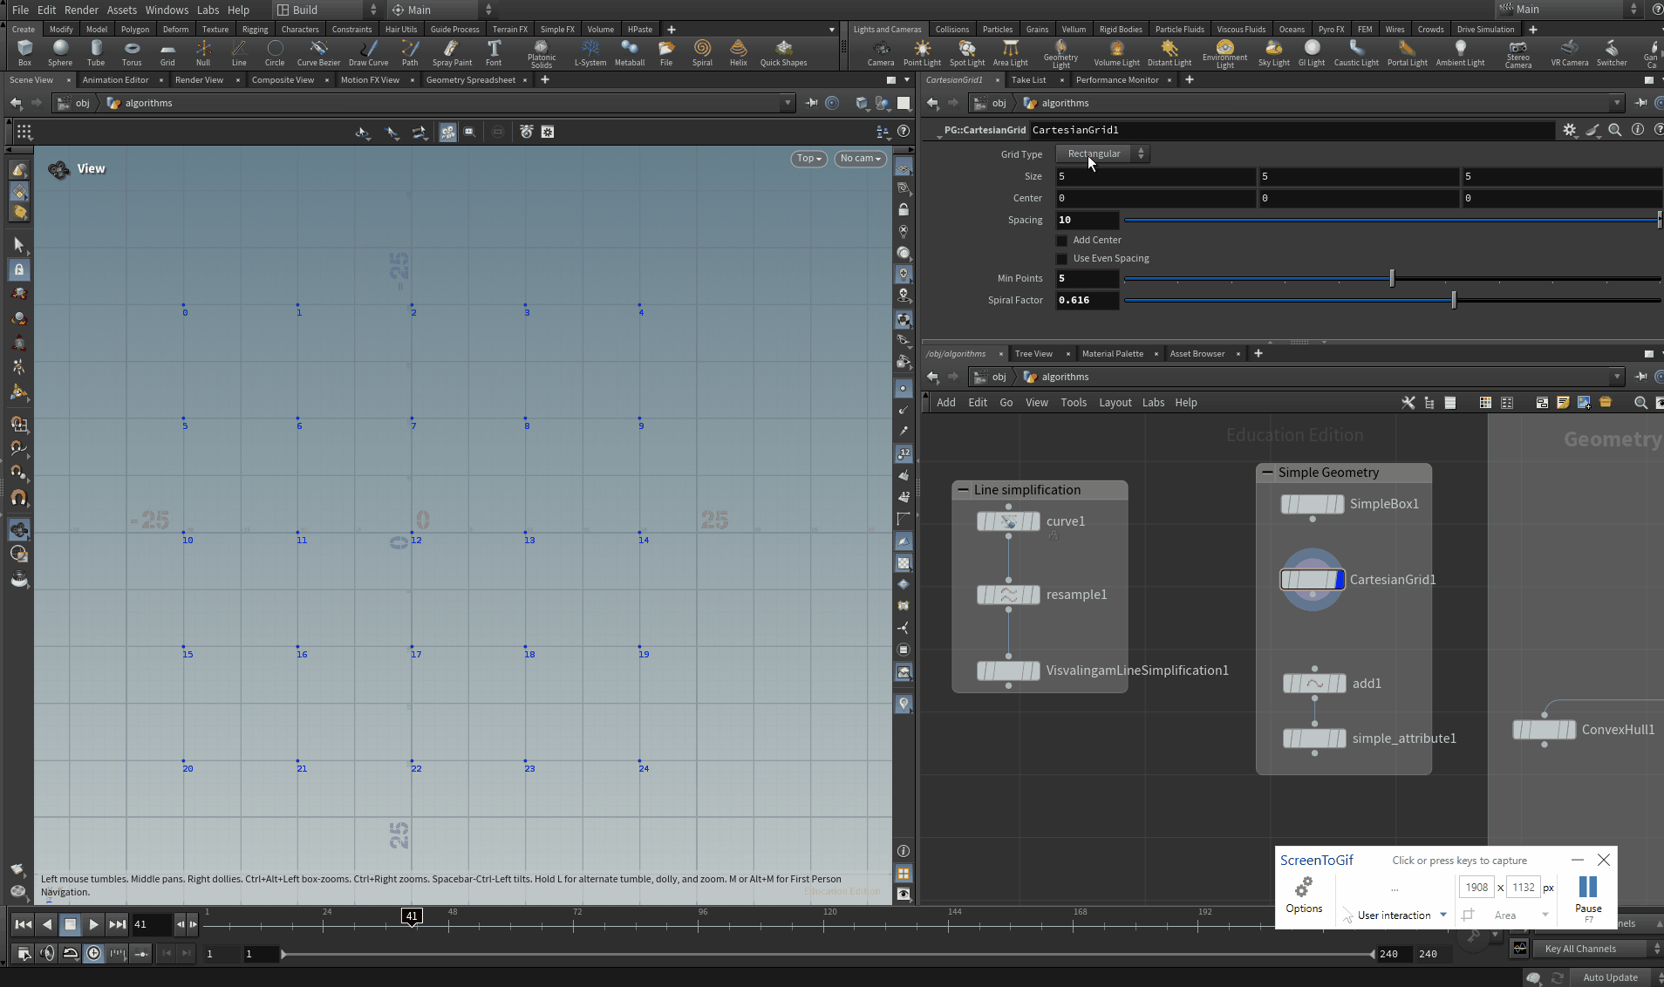Select the ConvexHull1 node

[x=1544, y=730]
